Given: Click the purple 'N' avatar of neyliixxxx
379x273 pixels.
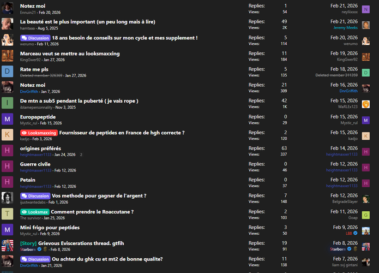Looking at the screenshot, I should point(366,9).
